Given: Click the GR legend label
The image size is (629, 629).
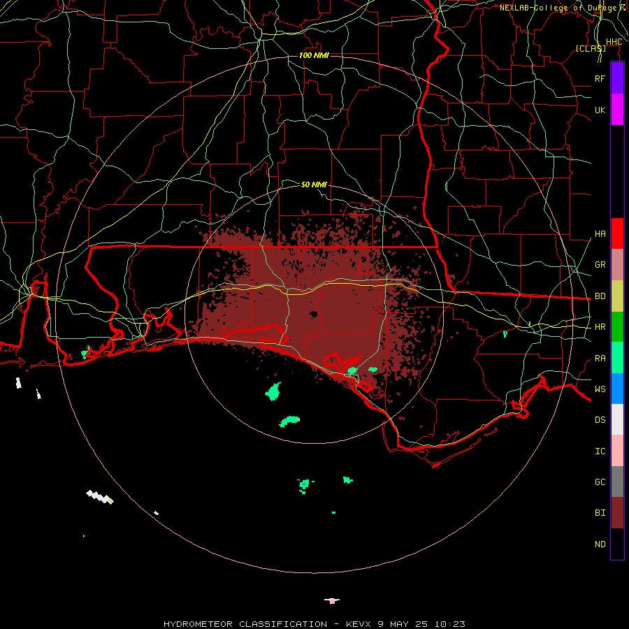Looking at the screenshot, I should 600,265.
